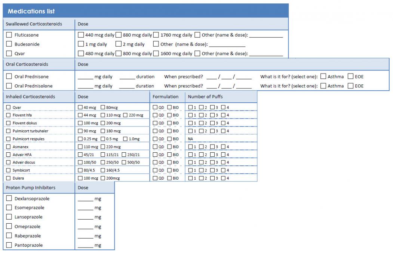Image resolution: width=393 pixels, height=255 pixels.
Task: Select 200mcg dose for Dulera
Action: (x=103, y=178)
